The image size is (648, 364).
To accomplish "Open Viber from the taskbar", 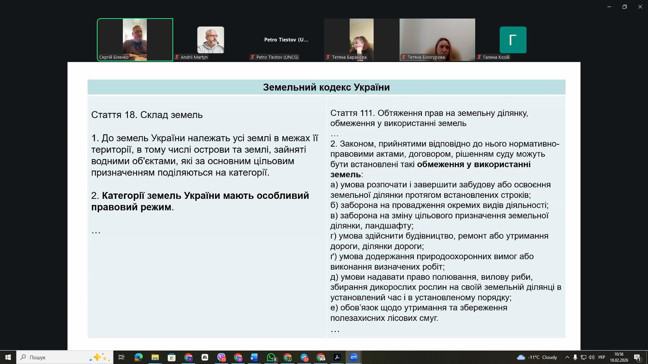I will [221, 357].
